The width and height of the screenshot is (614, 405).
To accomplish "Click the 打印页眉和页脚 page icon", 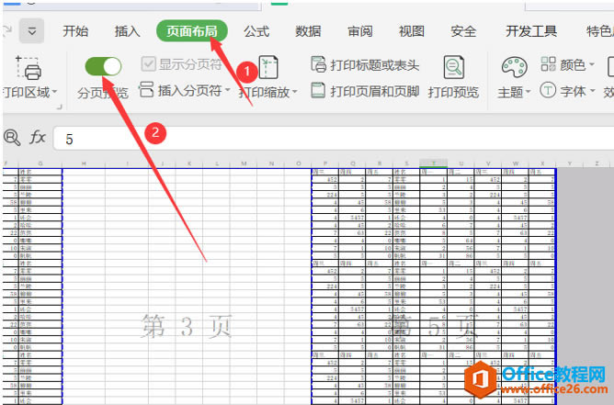I will (x=318, y=90).
